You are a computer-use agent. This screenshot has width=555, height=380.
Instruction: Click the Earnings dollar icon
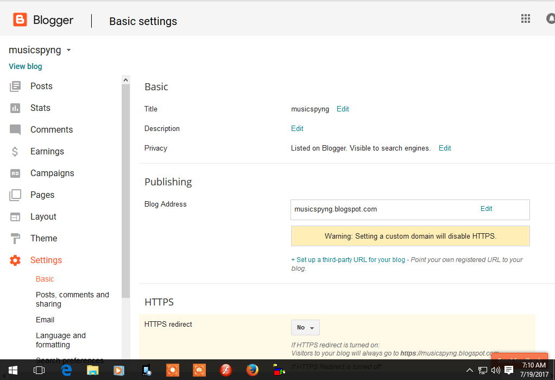[15, 152]
